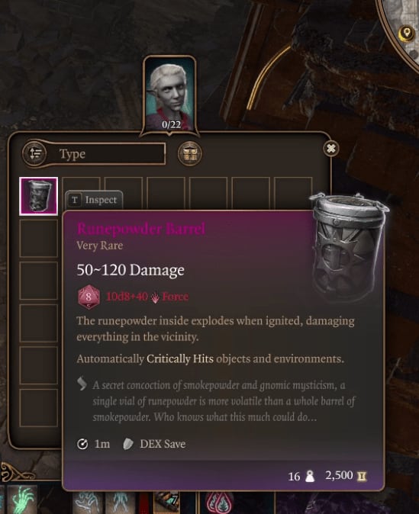
Task: Click the character portrait showing 0/22
Action: coord(170,95)
